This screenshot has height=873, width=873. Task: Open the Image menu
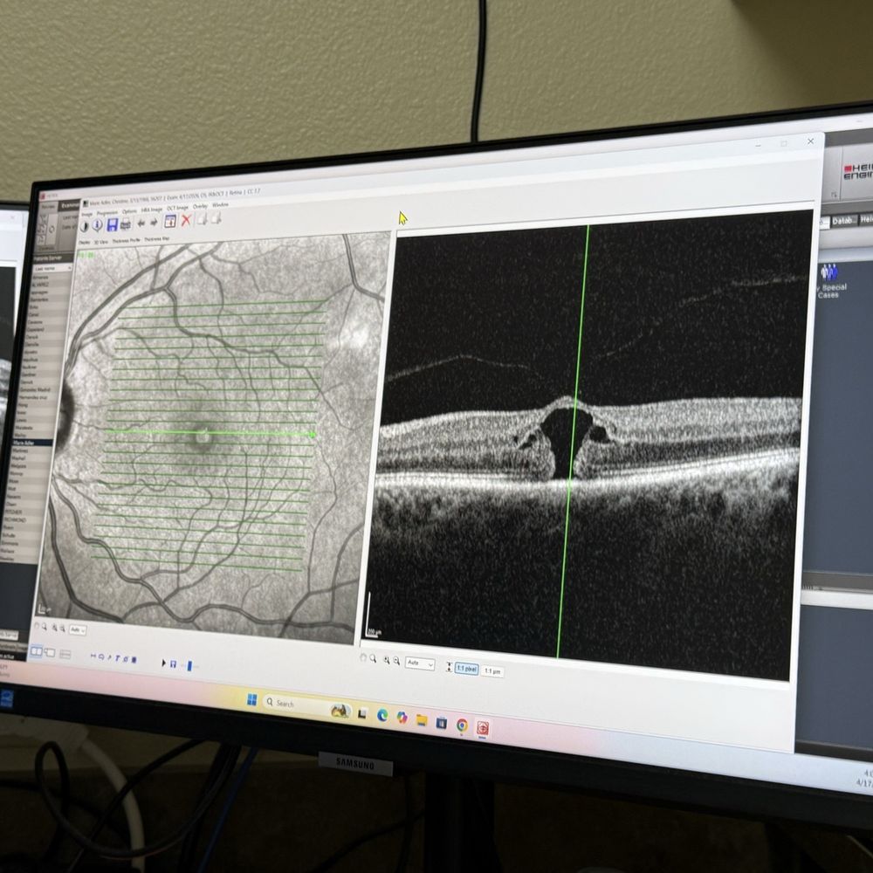pos(86,215)
